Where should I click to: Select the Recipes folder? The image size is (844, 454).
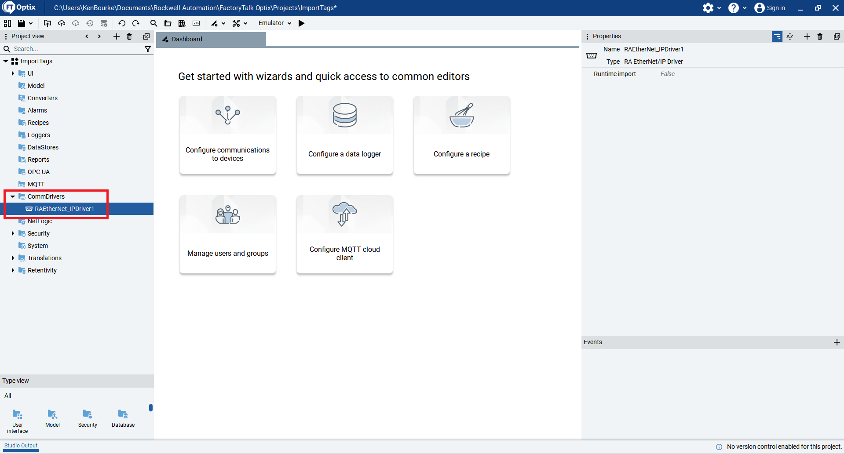(38, 123)
